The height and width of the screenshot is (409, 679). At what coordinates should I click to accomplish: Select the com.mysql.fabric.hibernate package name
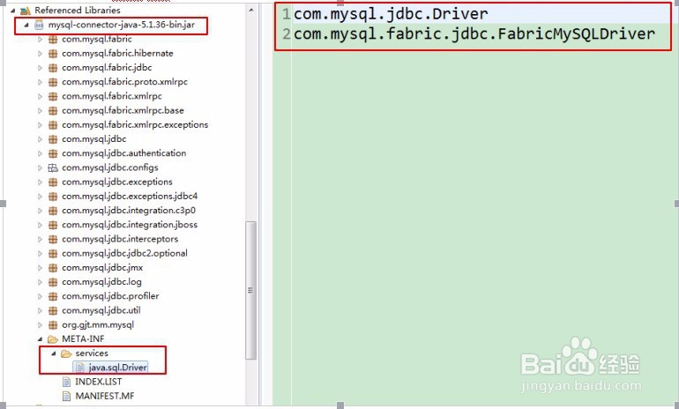(x=117, y=54)
